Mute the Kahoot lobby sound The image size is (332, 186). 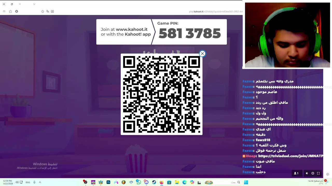pyautogui.click(x=307, y=173)
